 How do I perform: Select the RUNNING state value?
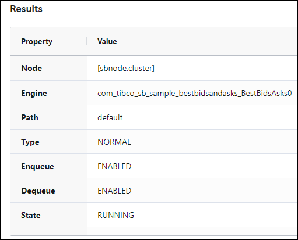(115, 215)
